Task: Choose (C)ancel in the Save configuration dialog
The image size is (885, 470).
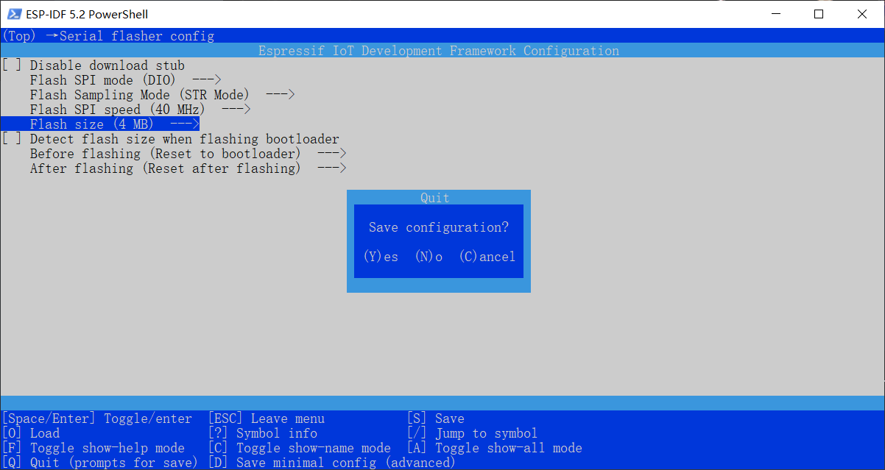Action: coord(487,257)
